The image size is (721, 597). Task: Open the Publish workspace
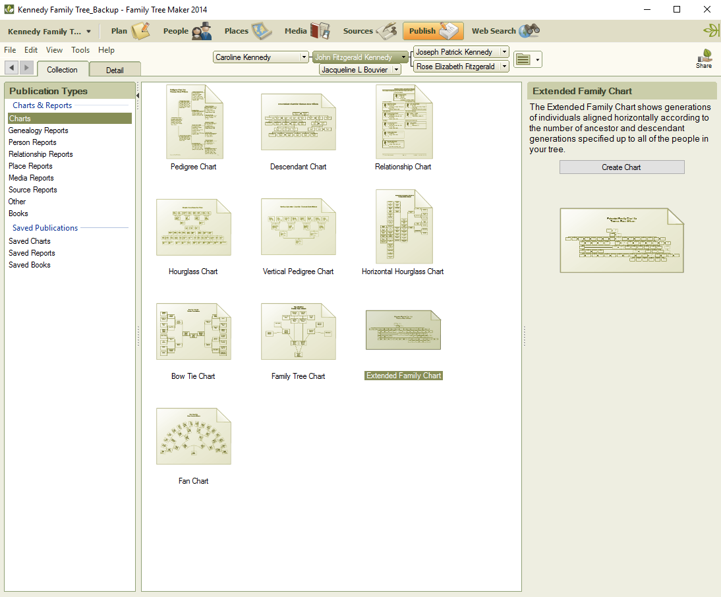point(433,31)
